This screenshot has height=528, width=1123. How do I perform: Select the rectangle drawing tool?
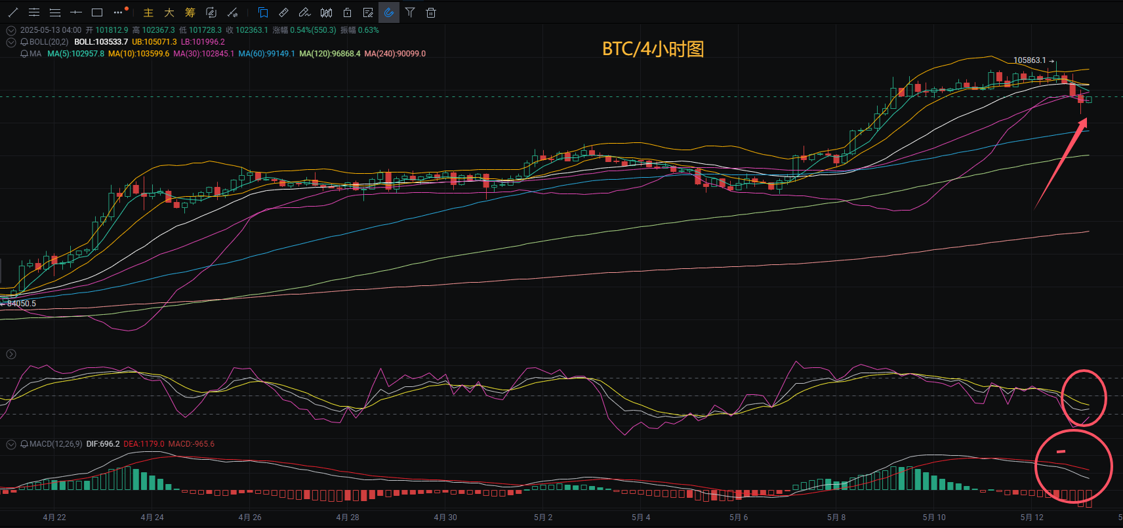[97, 12]
